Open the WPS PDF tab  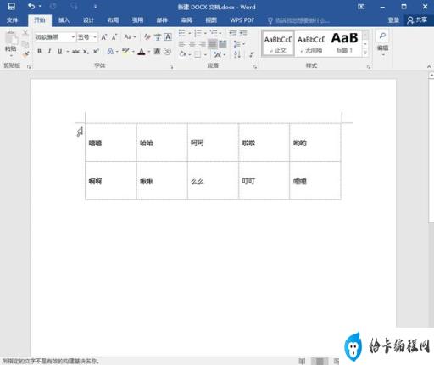(x=242, y=20)
